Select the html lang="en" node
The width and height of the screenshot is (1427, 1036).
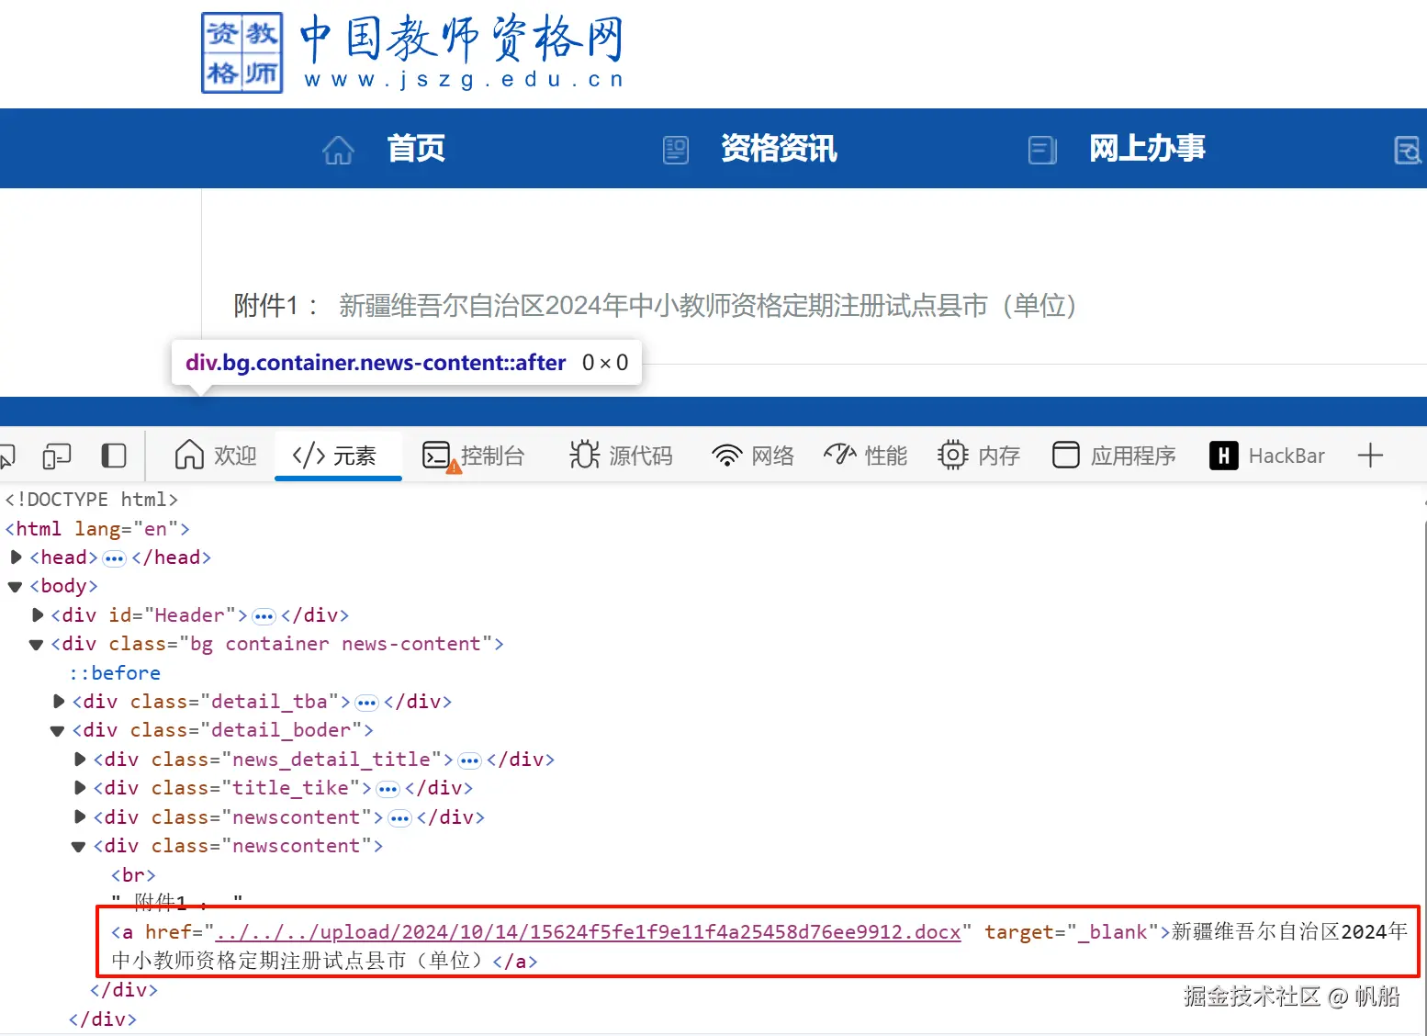(97, 529)
